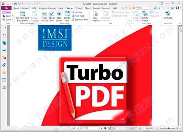Expand the left navigation panel arrow
The image size is (183, 132).
[x=5, y=27]
